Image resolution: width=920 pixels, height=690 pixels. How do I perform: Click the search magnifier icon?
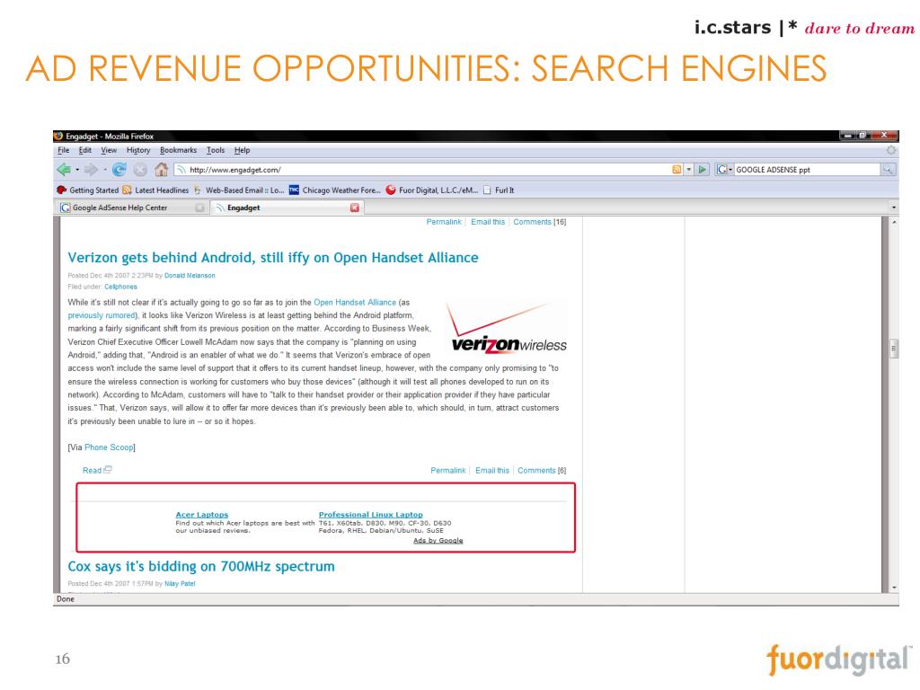click(x=888, y=170)
